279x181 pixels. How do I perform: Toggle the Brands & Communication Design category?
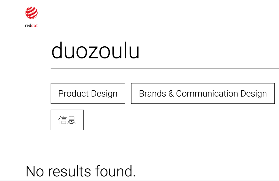[203, 93]
